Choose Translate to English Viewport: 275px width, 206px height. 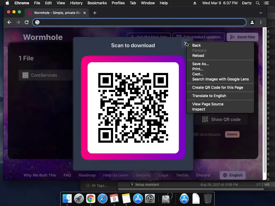(x=209, y=96)
